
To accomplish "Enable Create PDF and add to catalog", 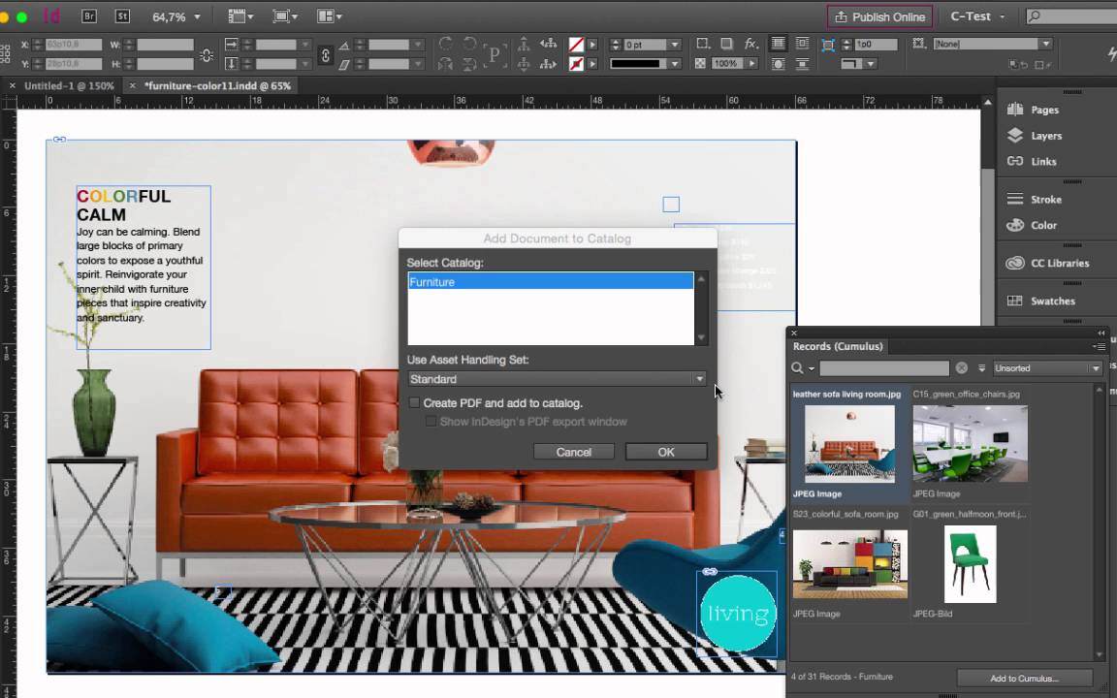I will coord(415,402).
